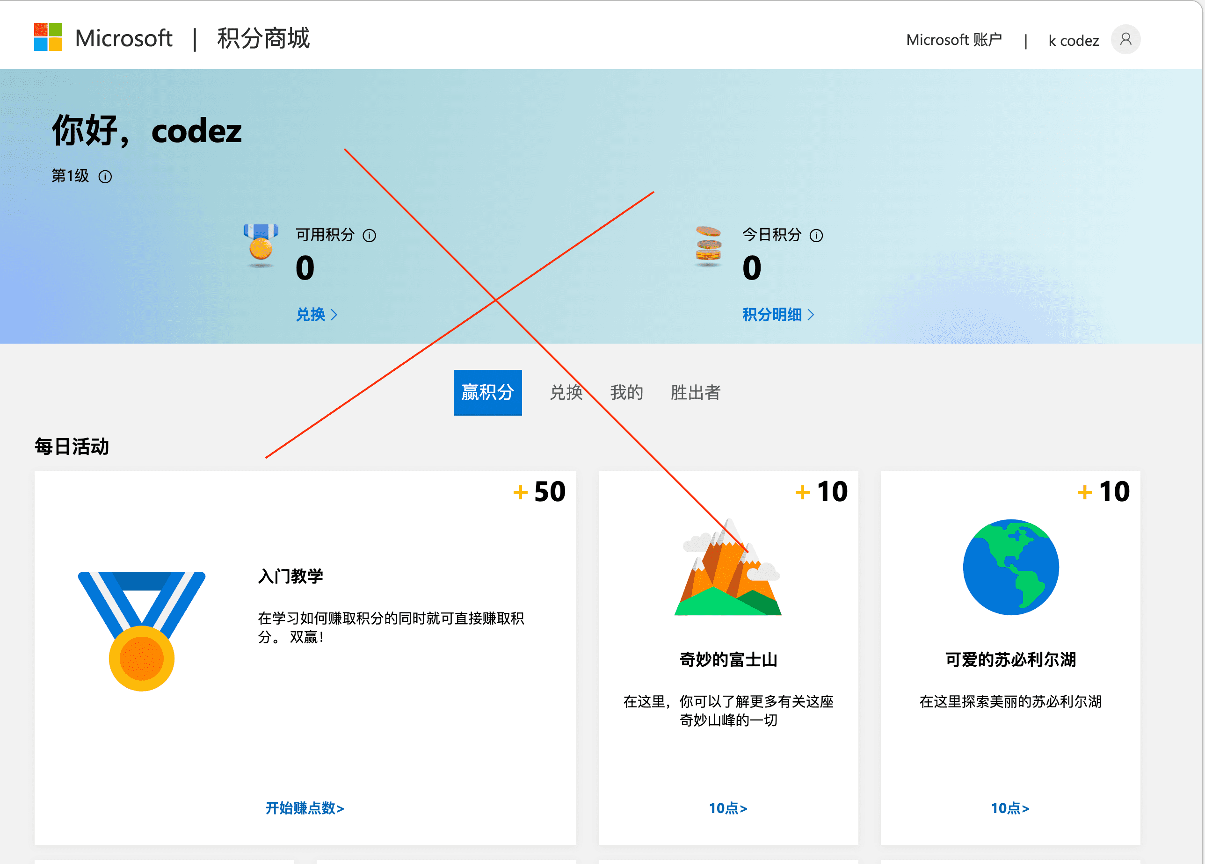Click info icon next to 第1级
The width and height of the screenshot is (1205, 864).
(105, 177)
